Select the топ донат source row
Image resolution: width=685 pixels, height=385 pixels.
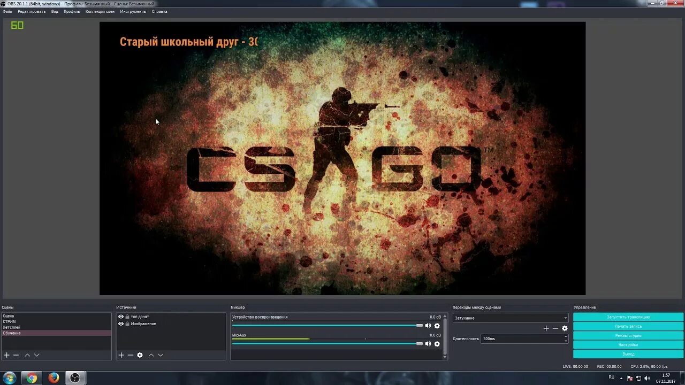[171, 317]
